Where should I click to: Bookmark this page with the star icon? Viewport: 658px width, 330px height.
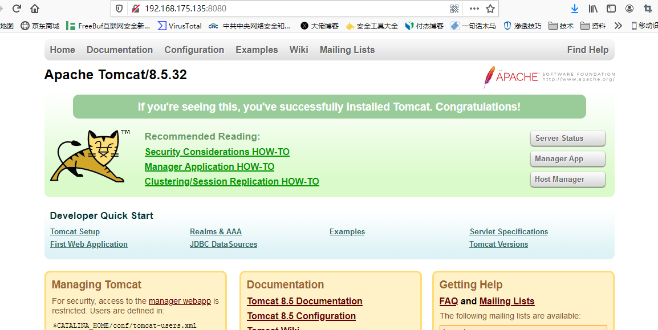point(490,9)
